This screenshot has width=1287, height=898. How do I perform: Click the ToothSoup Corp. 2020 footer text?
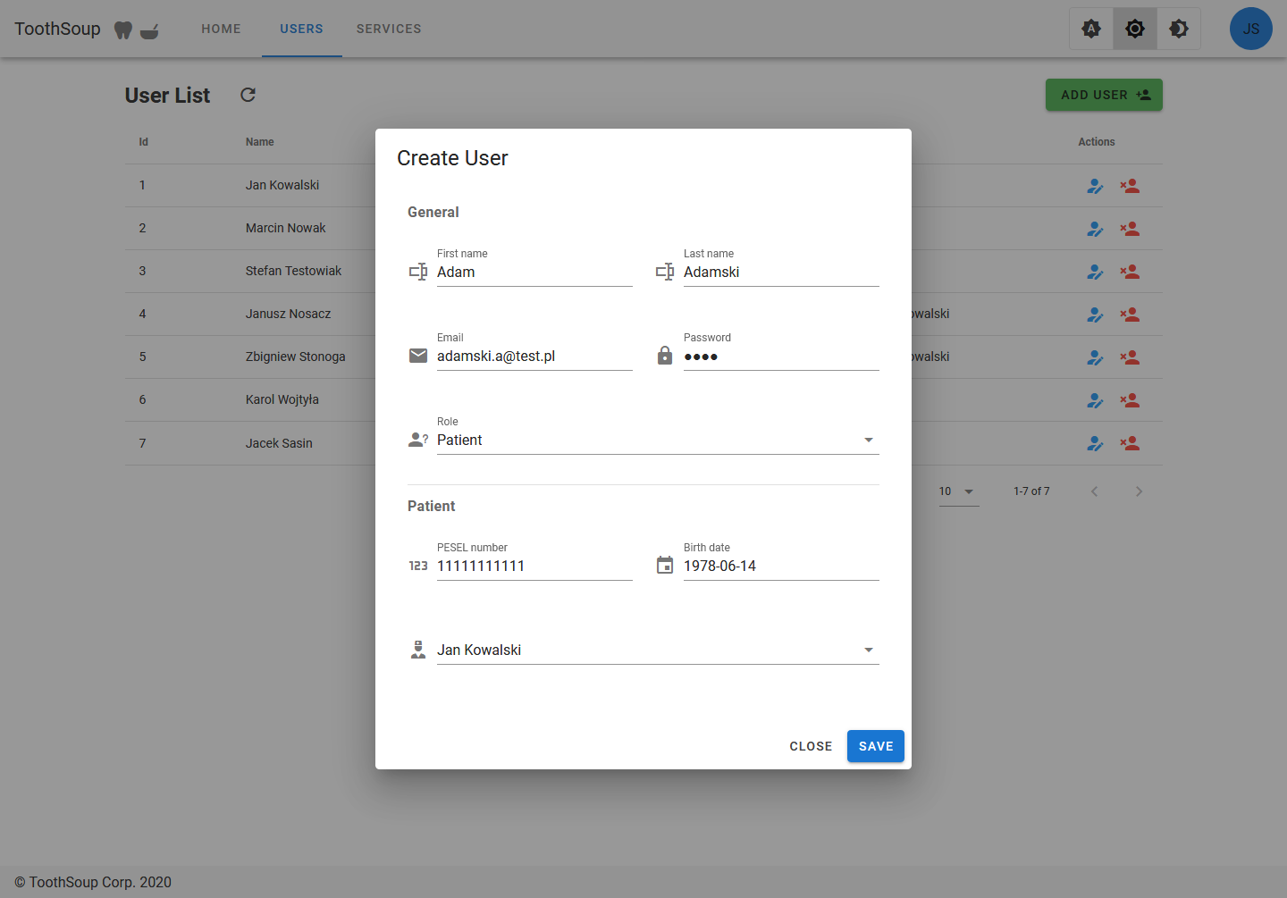93,882
